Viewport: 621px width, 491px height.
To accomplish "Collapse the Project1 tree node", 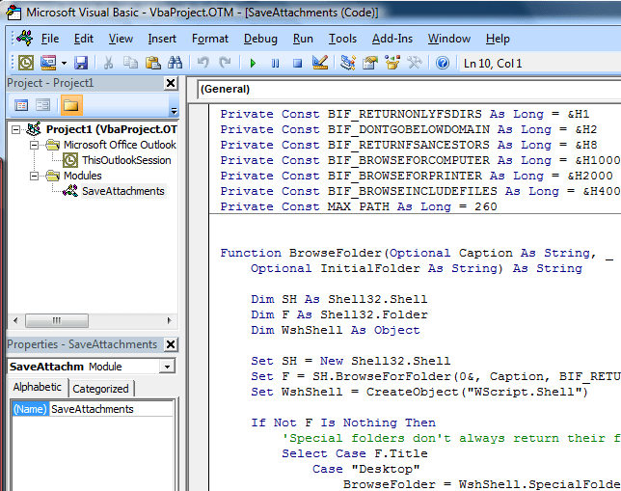I will click(x=15, y=129).
